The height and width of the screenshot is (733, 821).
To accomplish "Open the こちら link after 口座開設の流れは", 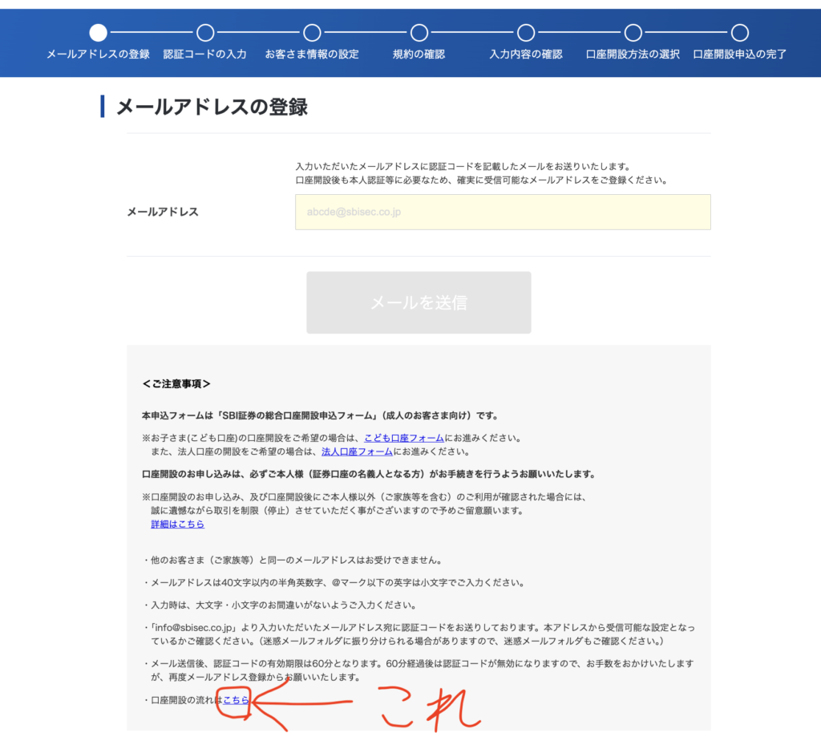I will point(236,700).
